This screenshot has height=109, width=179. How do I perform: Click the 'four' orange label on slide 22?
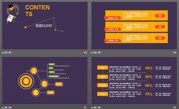pos(103,94)
